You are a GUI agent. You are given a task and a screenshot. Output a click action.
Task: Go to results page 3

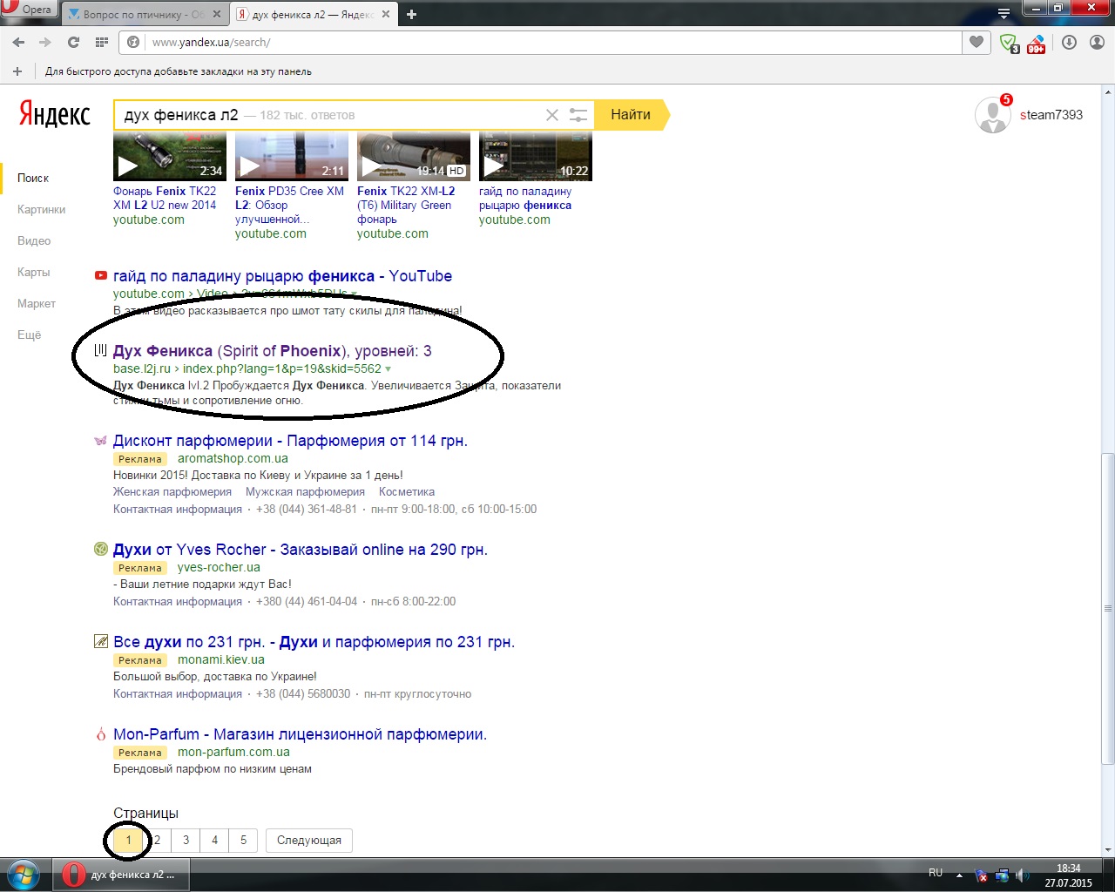point(186,841)
